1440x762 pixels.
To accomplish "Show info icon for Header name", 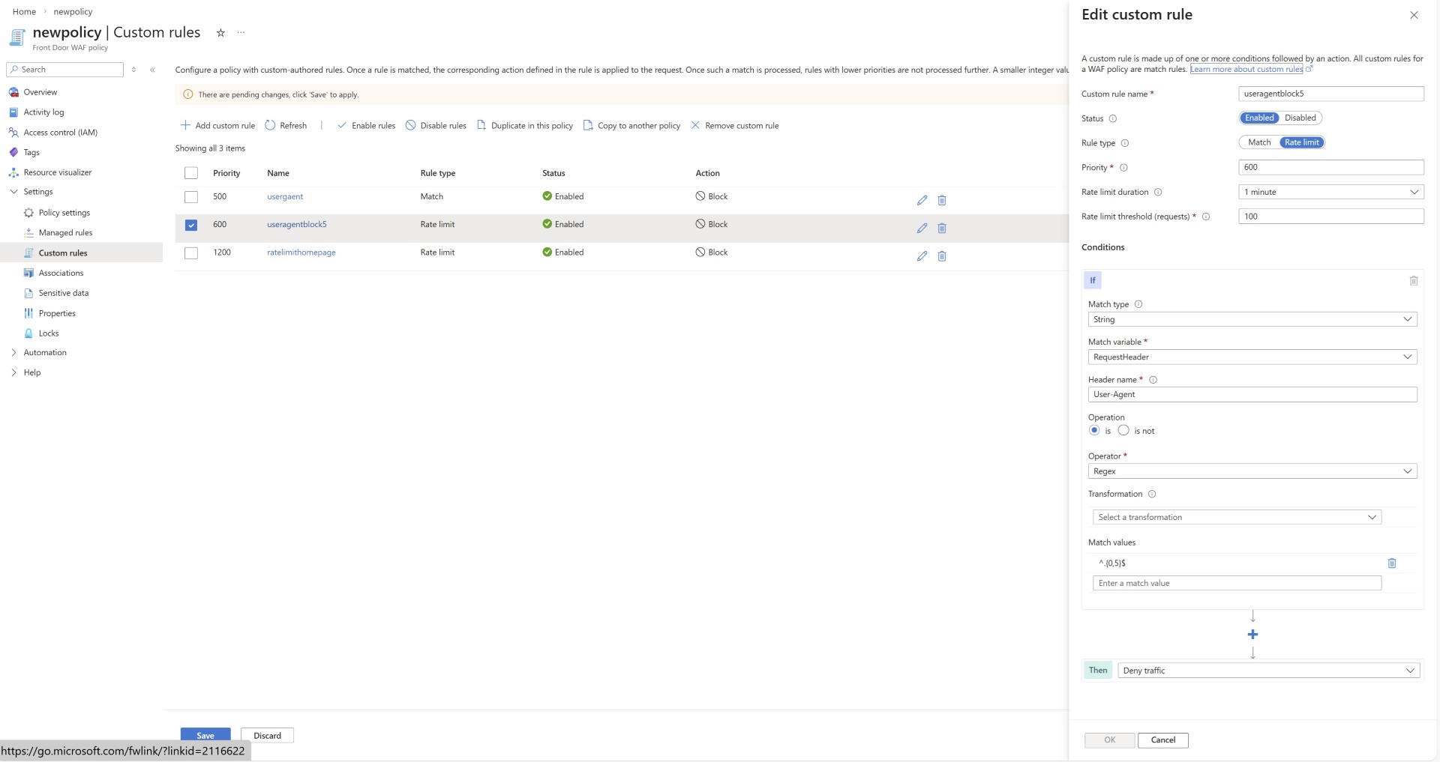I will click(x=1153, y=380).
